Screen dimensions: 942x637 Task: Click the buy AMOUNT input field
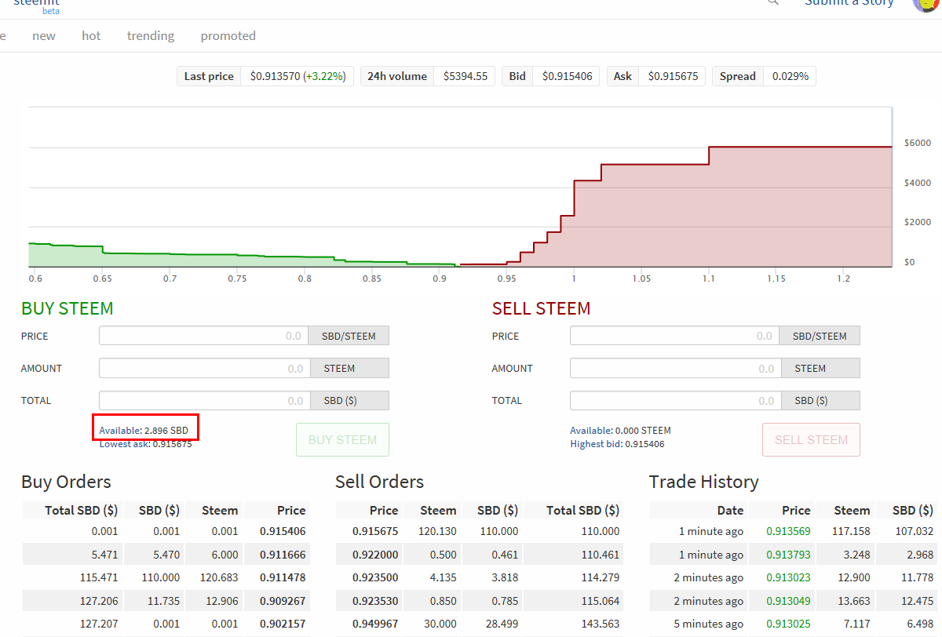204,367
